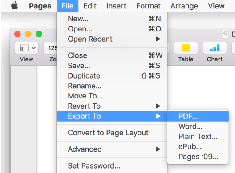
Task: Select Save... in the File menu
Action: tap(112, 66)
